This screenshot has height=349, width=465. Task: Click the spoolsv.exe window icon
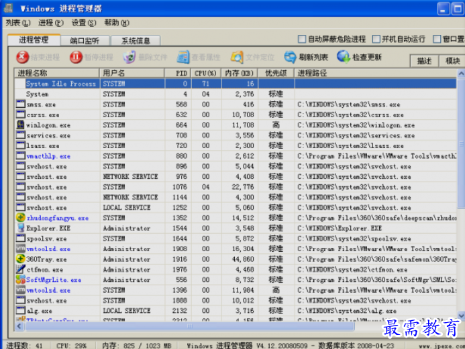click(x=20, y=238)
